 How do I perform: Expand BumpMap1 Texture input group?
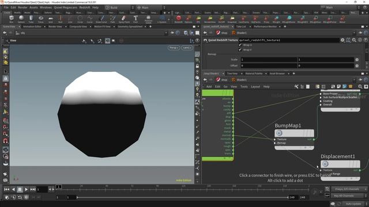(274, 139)
